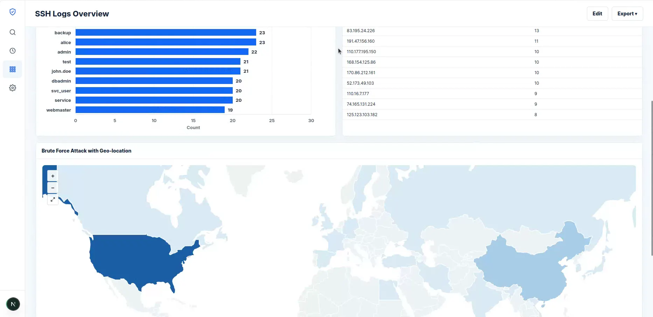Viewport: 653px width, 317px height.
Task: Open the search icon in sidebar
Action: 13,32
